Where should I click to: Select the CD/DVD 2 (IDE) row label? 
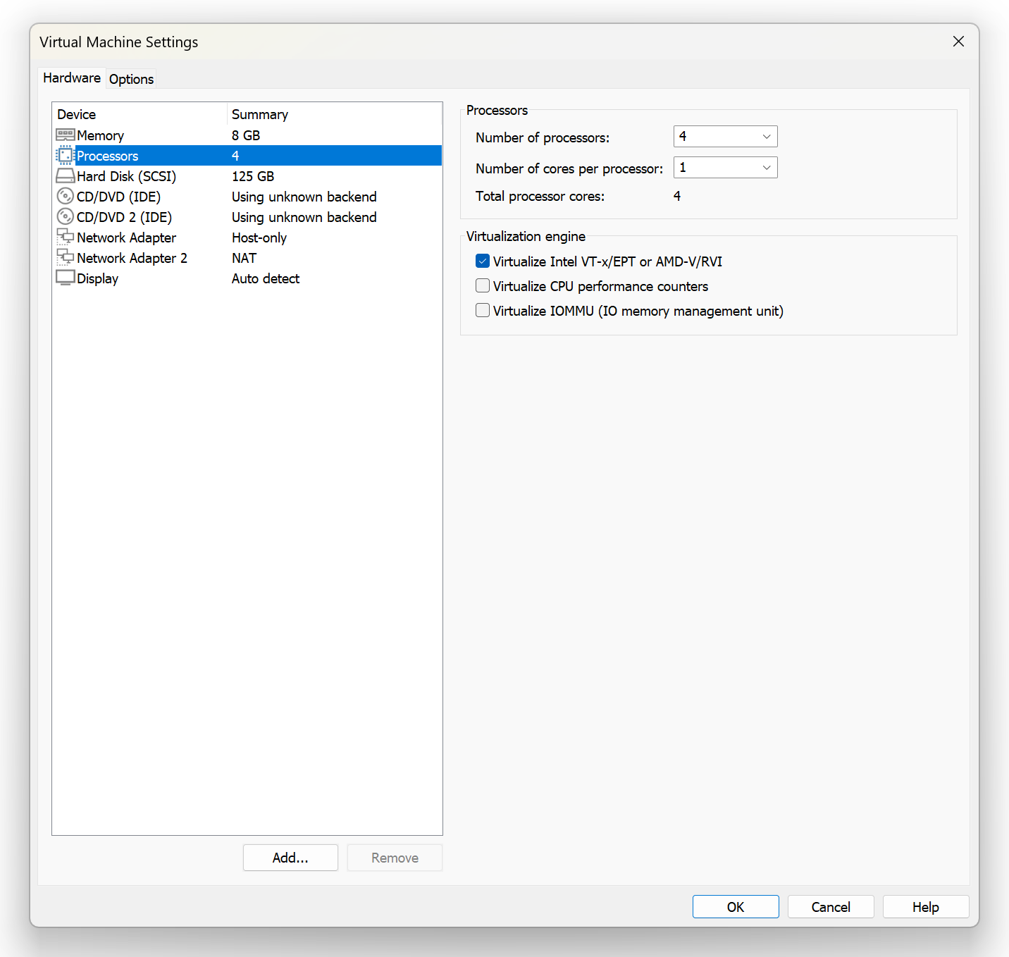[124, 217]
